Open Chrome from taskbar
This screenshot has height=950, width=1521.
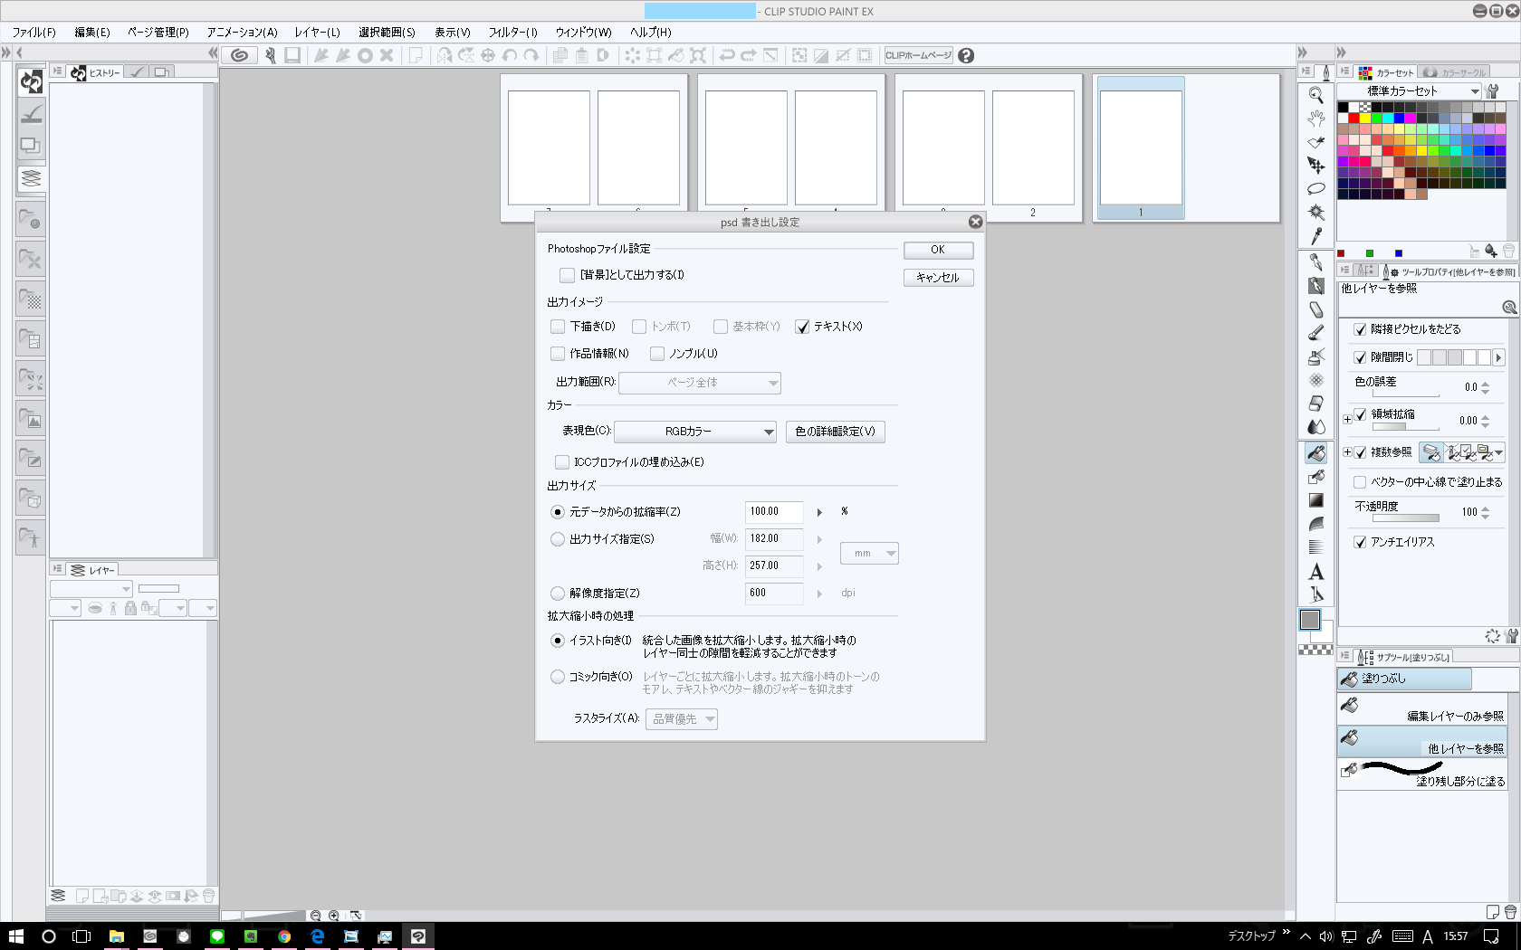pyautogui.click(x=283, y=936)
